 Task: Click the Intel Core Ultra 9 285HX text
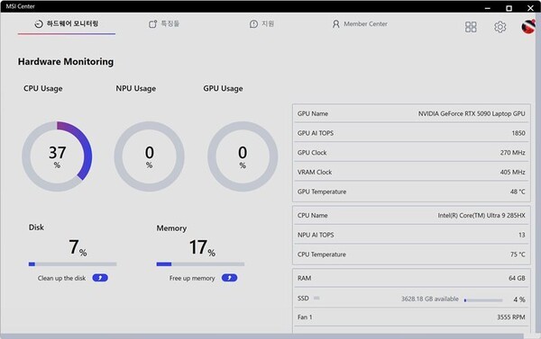(x=481, y=216)
